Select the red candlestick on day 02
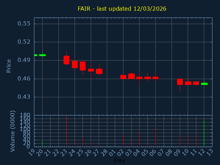 [x=123, y=77]
